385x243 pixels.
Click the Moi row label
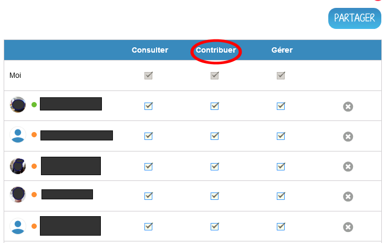pos(15,76)
